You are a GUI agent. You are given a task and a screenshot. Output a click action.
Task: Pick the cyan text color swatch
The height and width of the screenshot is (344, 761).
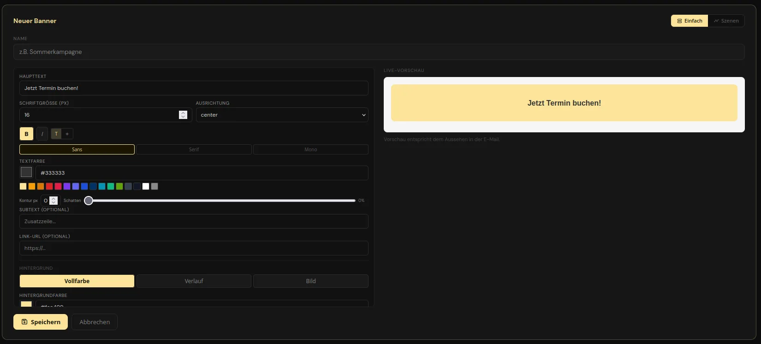(102, 186)
